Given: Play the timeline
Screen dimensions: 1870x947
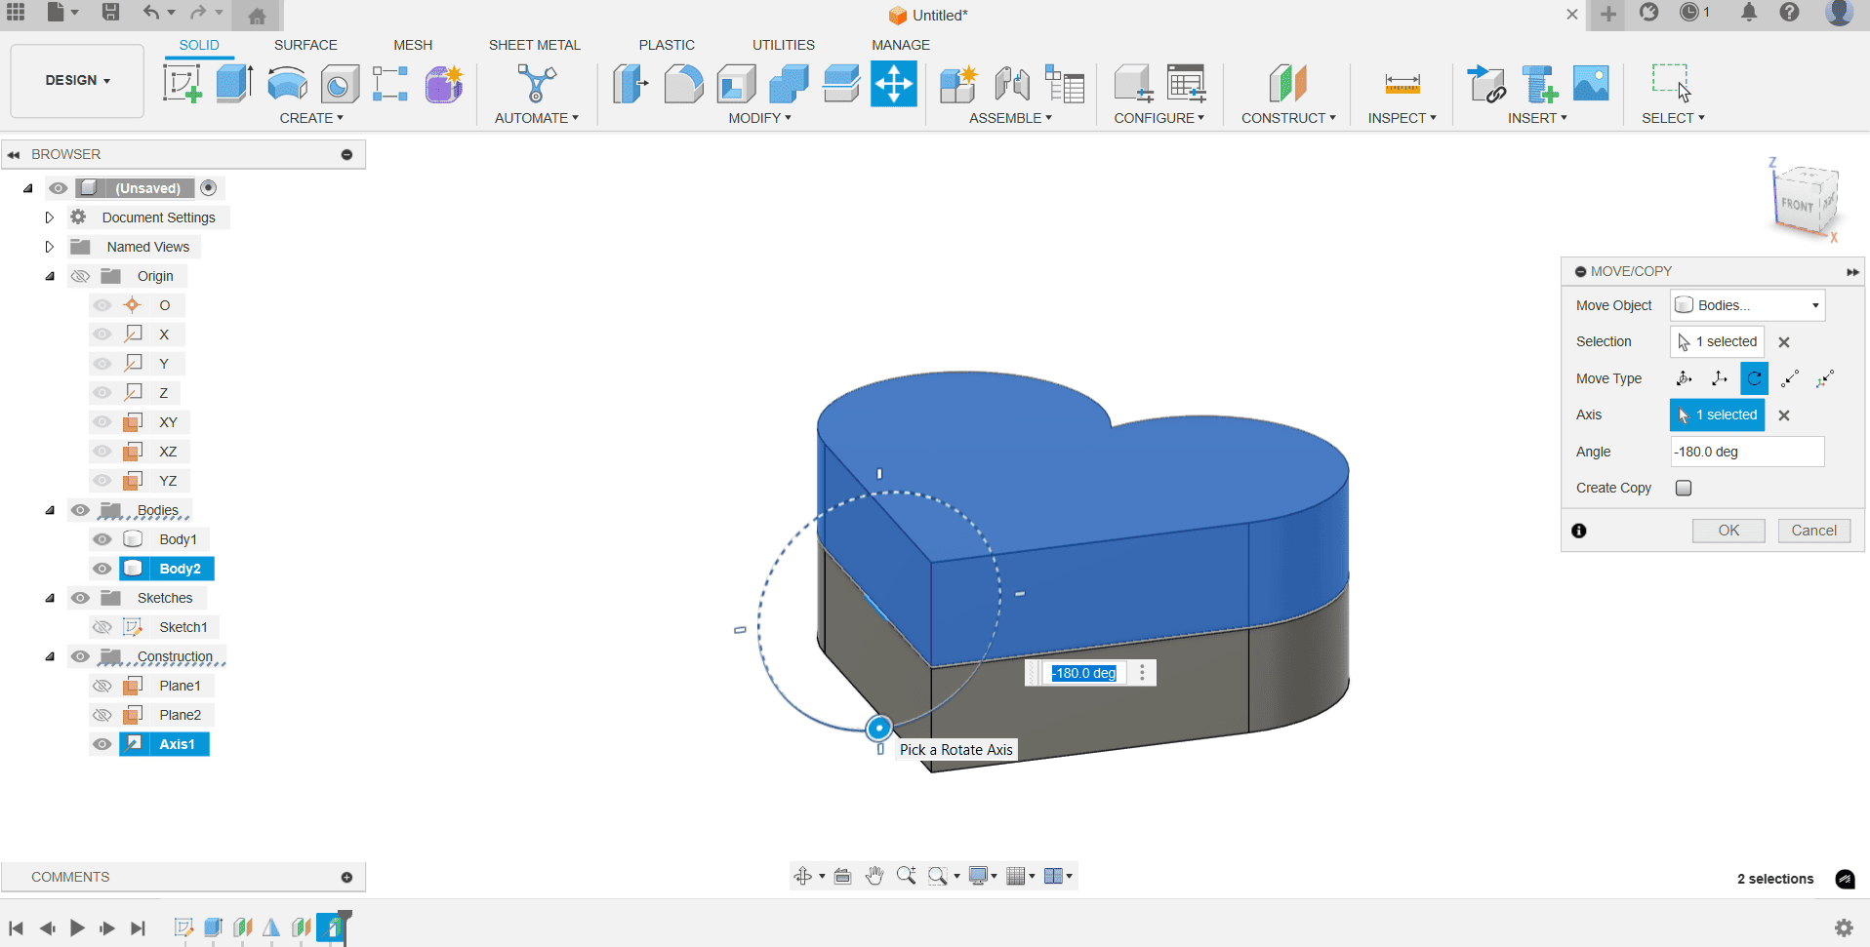Looking at the screenshot, I should point(77,928).
